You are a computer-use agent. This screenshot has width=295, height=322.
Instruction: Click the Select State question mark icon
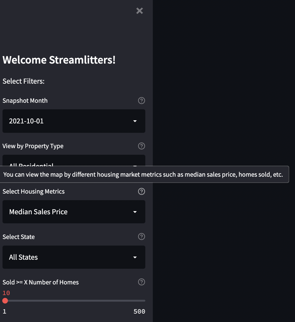pyautogui.click(x=141, y=237)
